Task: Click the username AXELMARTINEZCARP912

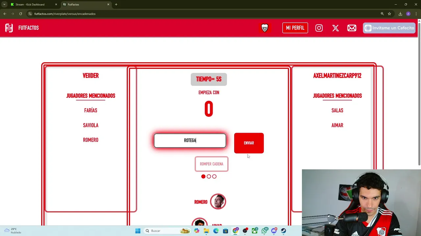Action: pos(337,76)
